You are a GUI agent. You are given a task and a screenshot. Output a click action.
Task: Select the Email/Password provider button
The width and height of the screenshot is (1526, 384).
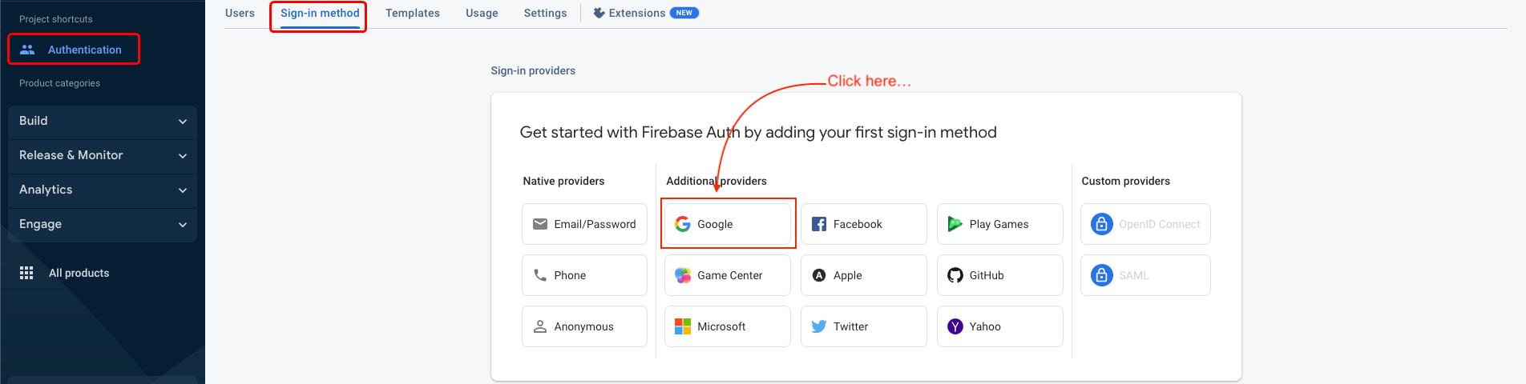584,224
